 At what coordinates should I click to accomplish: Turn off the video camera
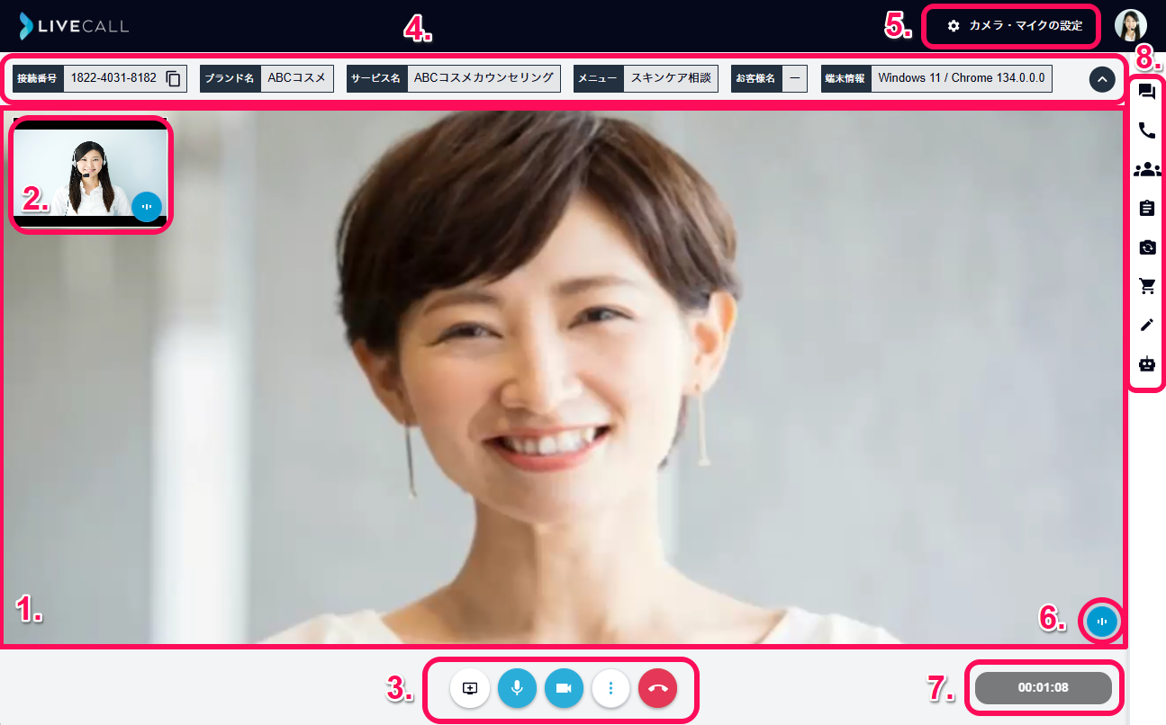[x=564, y=688]
